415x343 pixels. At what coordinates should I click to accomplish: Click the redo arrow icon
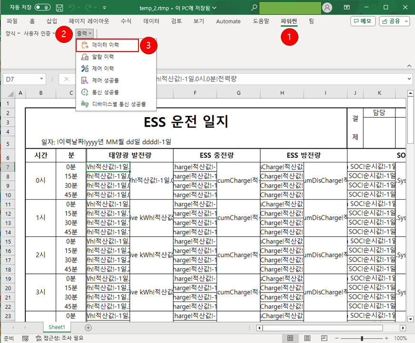coord(89,8)
